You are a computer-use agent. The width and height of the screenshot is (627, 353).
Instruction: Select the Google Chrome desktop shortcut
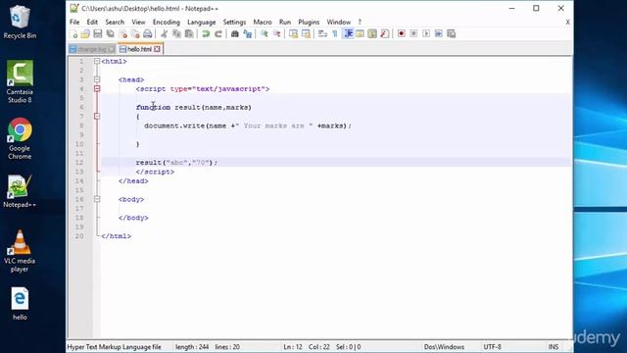20,138
